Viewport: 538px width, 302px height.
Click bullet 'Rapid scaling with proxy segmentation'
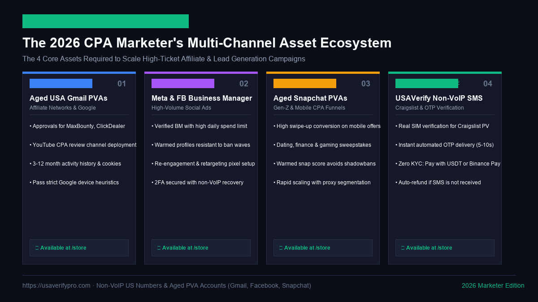point(322,183)
